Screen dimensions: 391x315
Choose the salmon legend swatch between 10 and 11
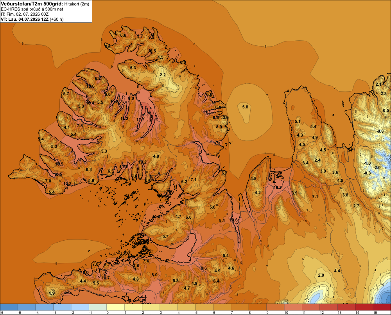coord(293,307)
